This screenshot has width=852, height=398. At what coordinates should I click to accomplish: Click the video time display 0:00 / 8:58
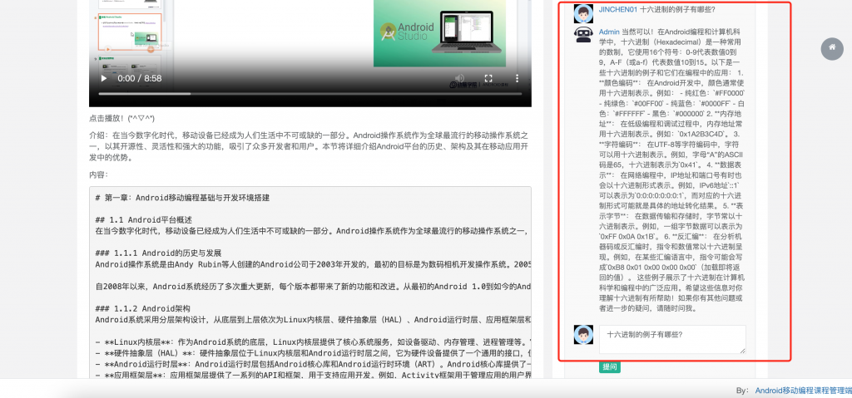pos(140,78)
